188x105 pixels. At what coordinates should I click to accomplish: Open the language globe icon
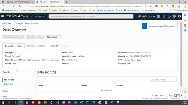click(x=174, y=16)
